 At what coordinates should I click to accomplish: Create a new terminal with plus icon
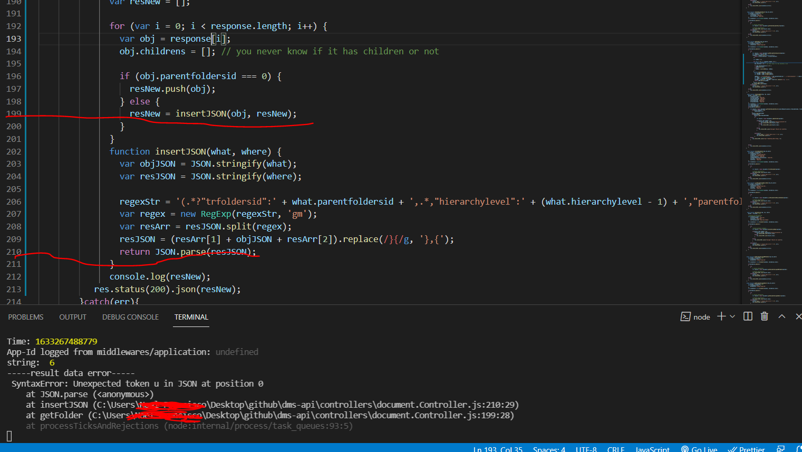721,316
